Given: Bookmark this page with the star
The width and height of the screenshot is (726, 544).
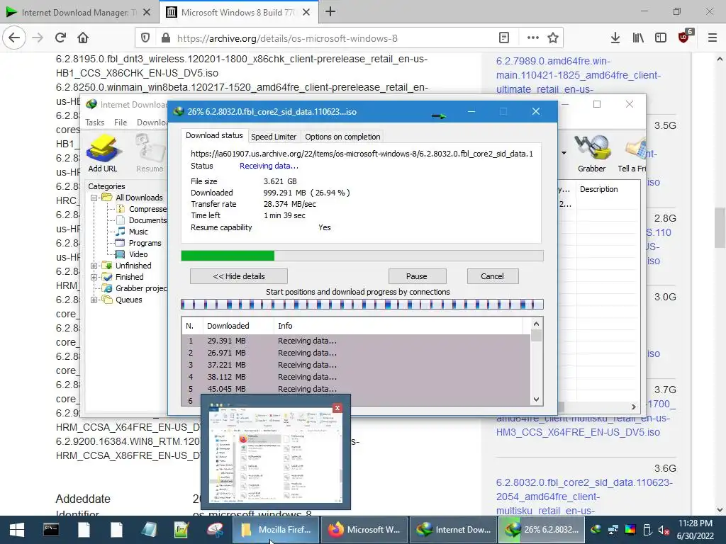Looking at the screenshot, I should [x=553, y=38].
